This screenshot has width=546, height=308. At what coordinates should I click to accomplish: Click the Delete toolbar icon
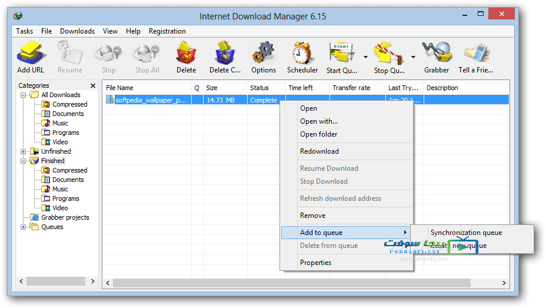coord(186,53)
